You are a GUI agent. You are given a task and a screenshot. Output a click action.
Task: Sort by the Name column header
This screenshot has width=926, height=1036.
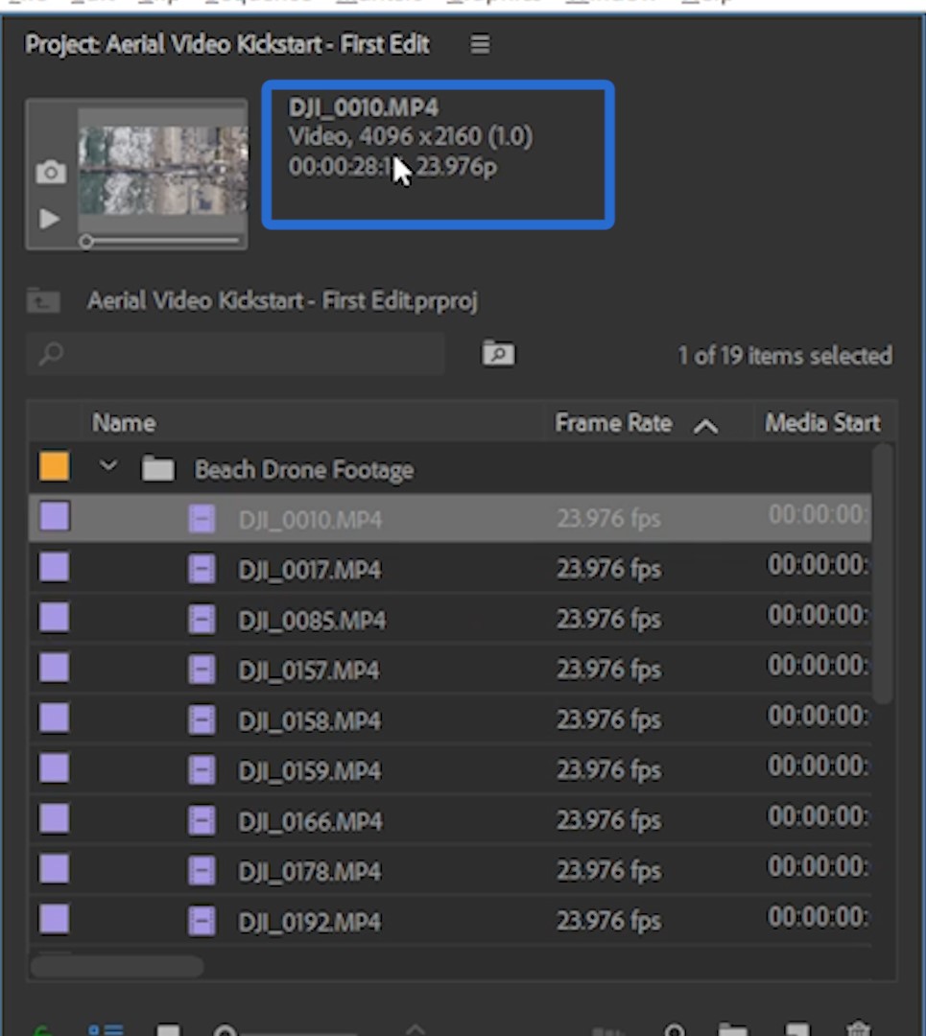(124, 423)
